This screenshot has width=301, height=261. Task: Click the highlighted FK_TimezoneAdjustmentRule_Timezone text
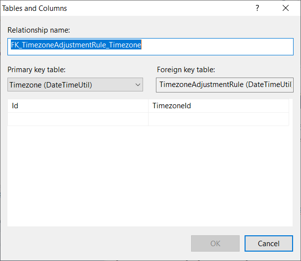(76, 45)
